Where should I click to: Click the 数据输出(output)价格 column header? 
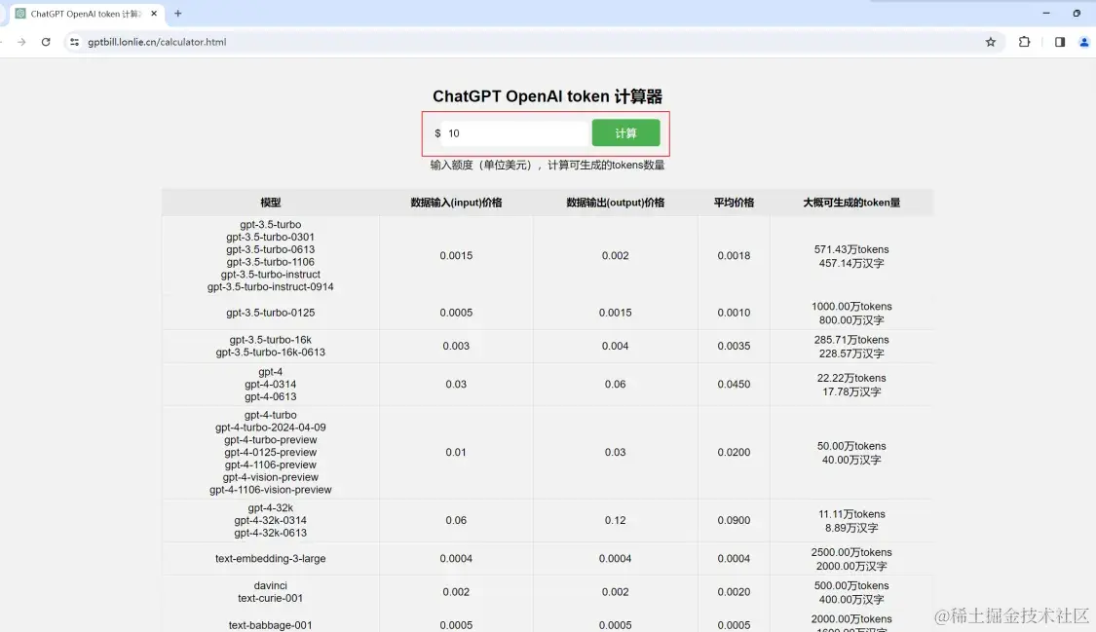615,203
